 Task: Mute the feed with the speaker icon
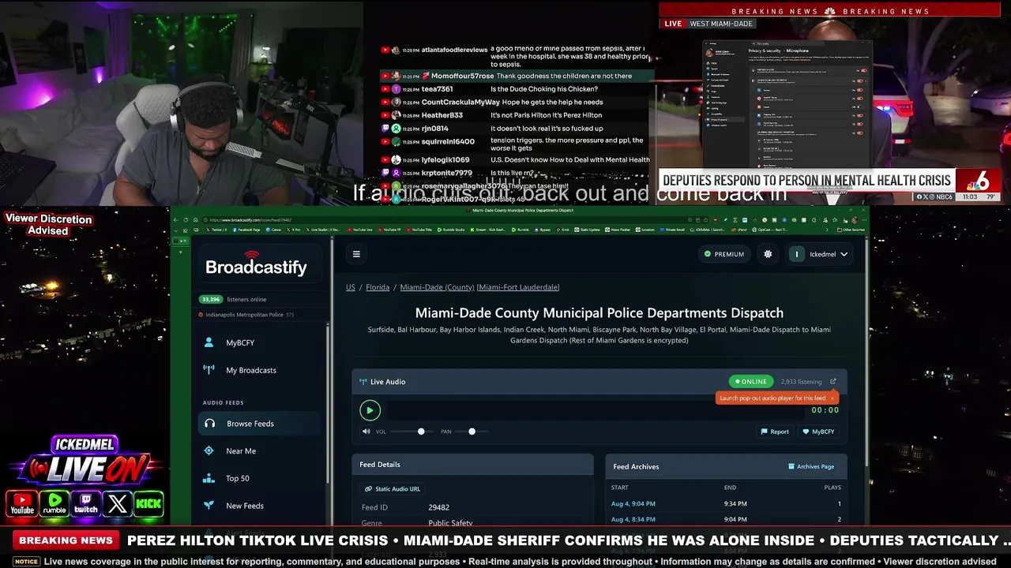tap(366, 432)
